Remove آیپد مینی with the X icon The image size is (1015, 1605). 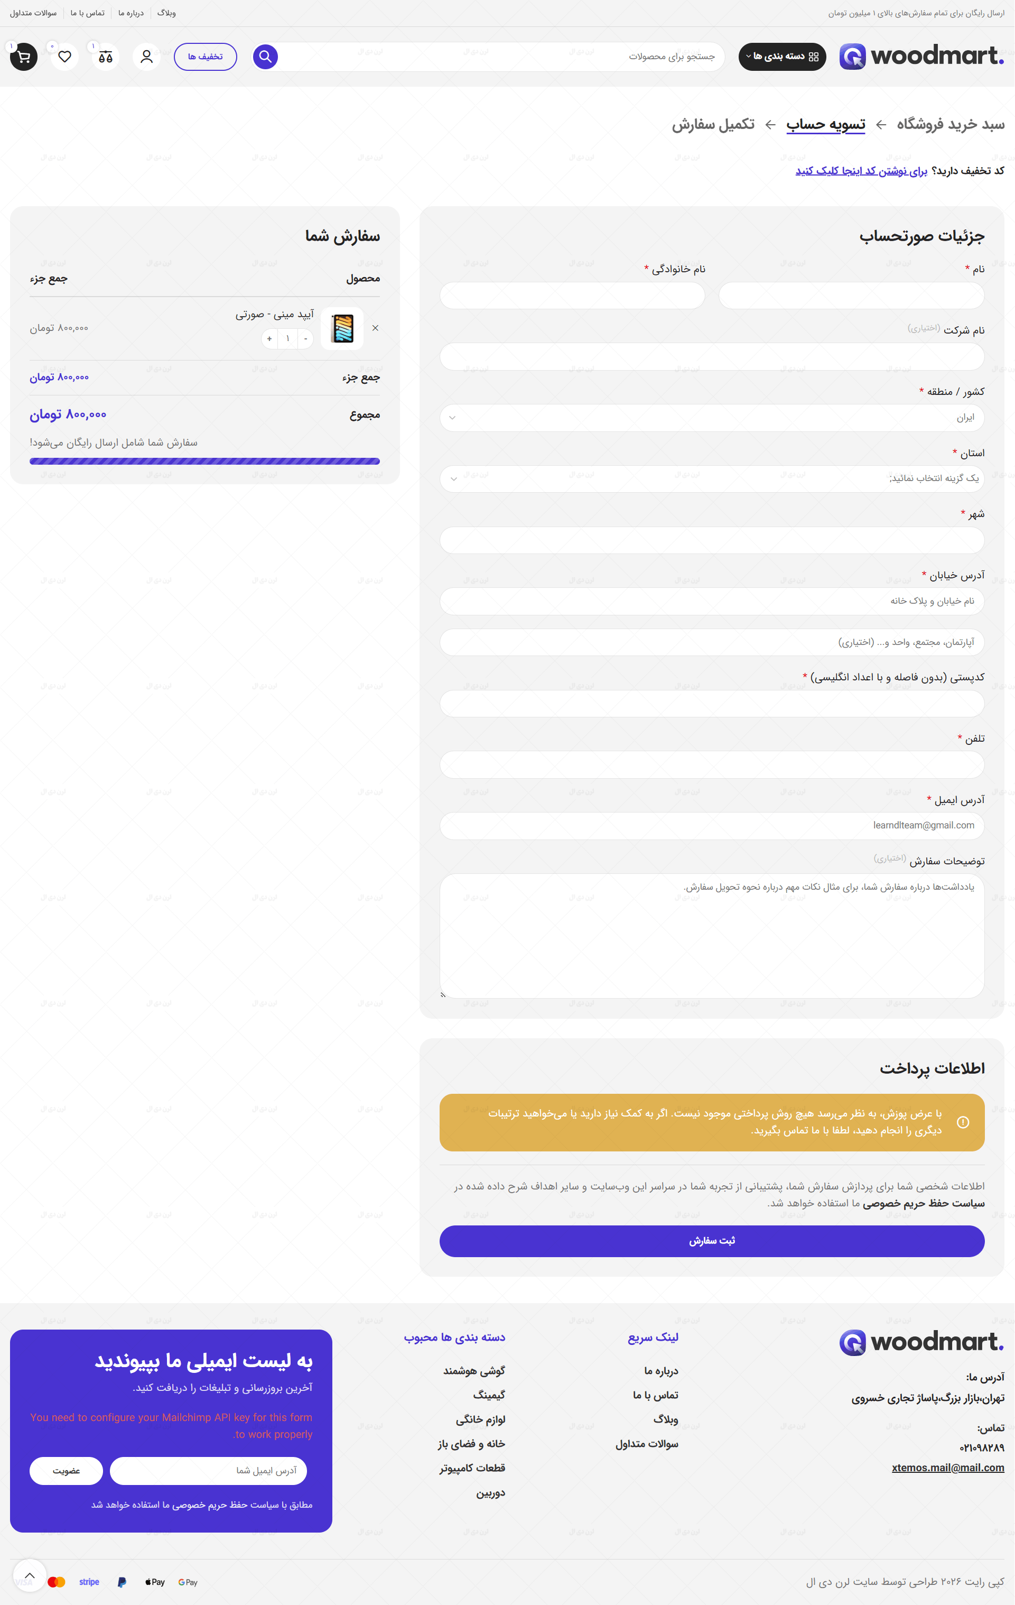pos(376,328)
